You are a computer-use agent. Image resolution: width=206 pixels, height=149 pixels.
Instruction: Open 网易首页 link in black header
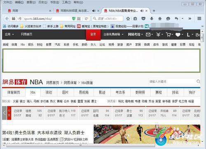point(27,34)
